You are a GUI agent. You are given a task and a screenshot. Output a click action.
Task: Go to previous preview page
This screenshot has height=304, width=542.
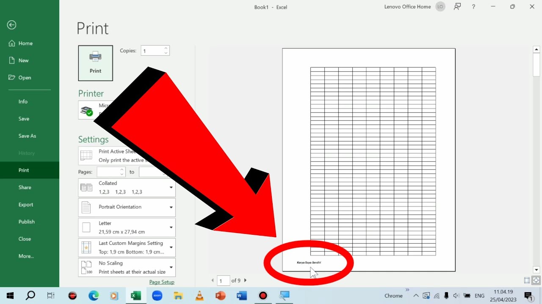pos(213,280)
